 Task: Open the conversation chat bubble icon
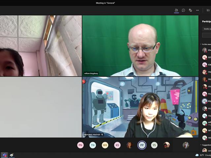[183, 10]
